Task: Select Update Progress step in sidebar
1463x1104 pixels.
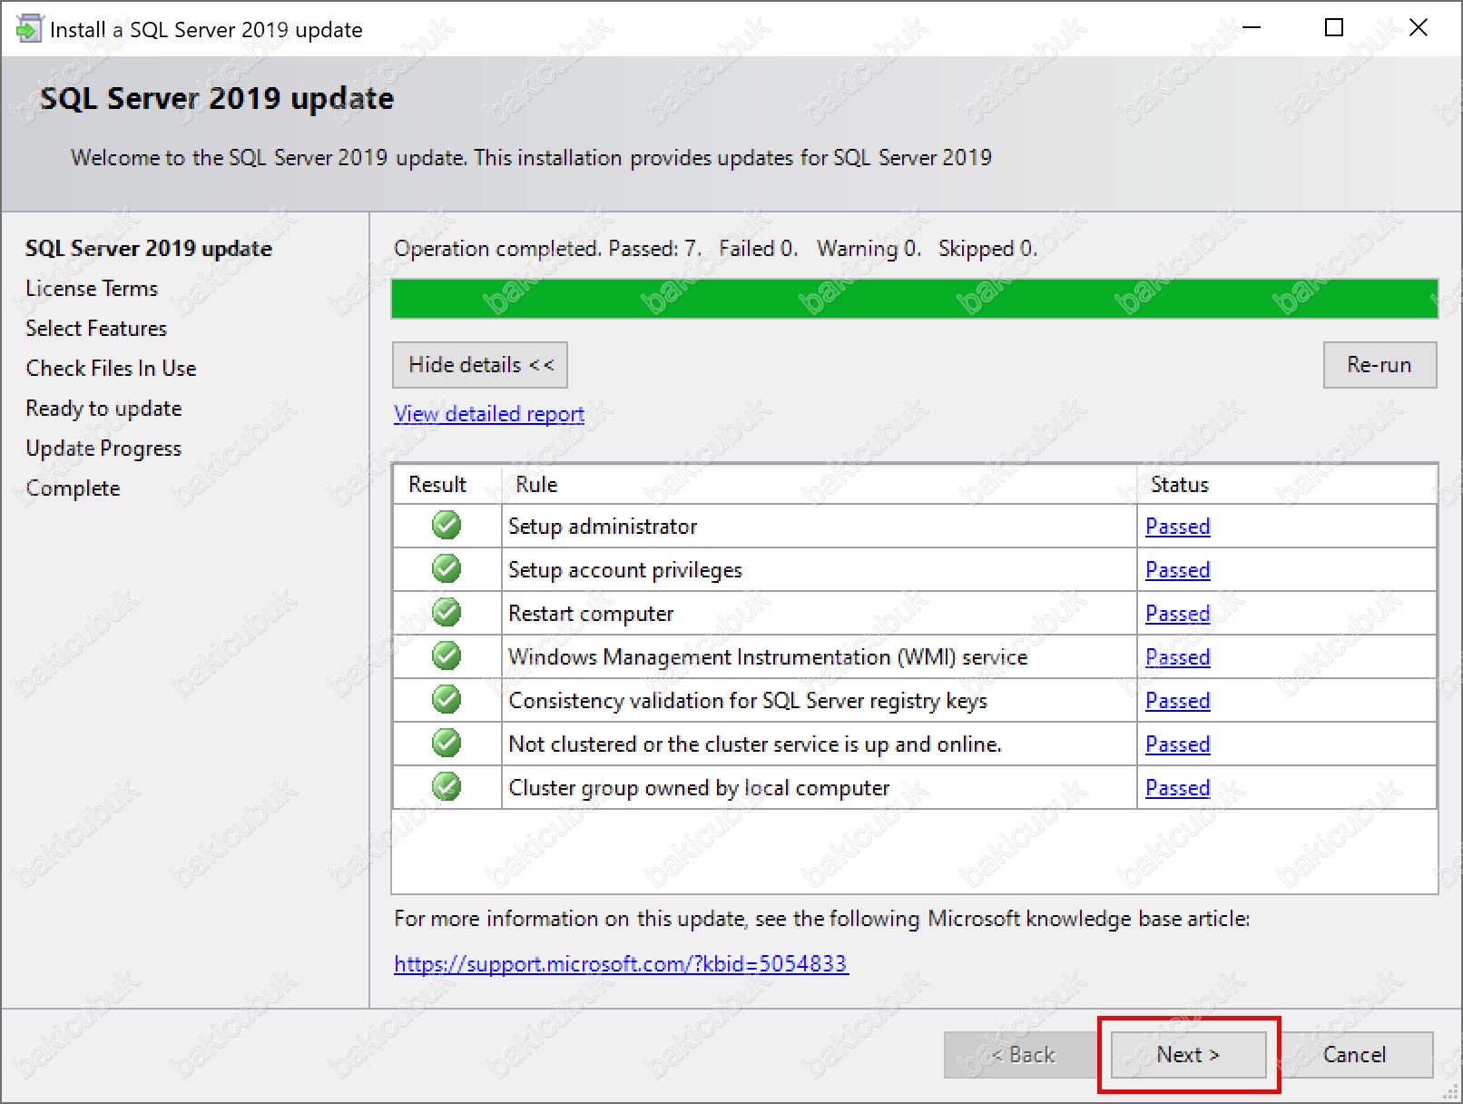Action: pos(103,448)
